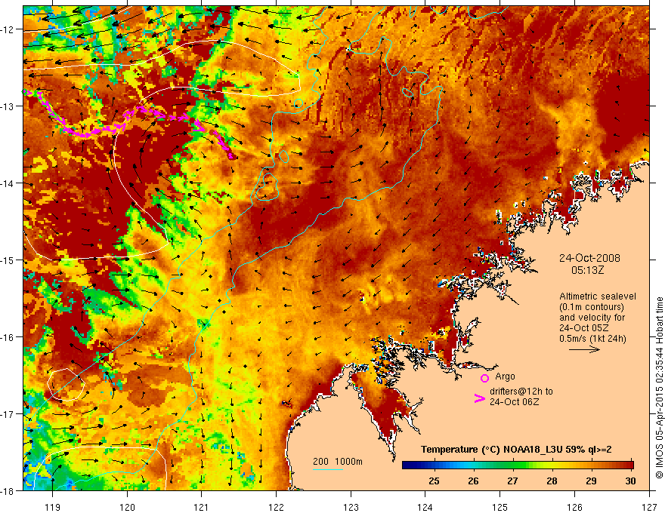Click the '24-Oct 06Z' drifter text
This screenshot has height=513, width=665.
[x=515, y=401]
